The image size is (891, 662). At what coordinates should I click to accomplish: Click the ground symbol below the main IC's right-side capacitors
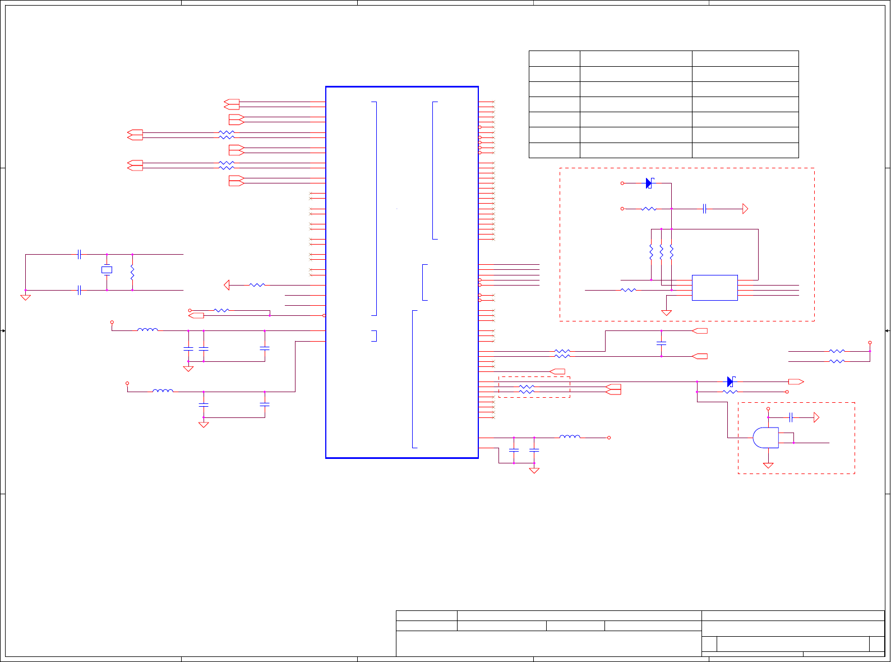pos(534,470)
